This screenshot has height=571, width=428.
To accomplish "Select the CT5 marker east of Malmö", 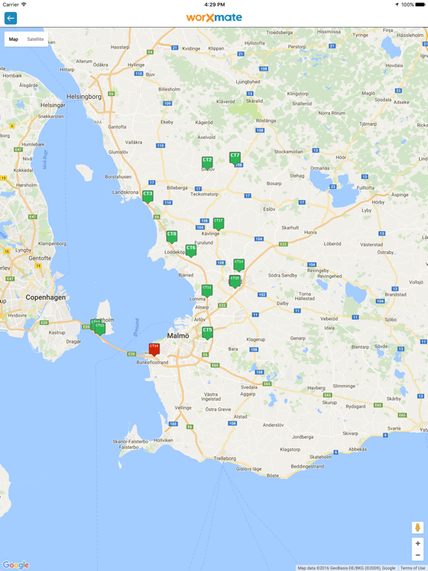I will [207, 333].
